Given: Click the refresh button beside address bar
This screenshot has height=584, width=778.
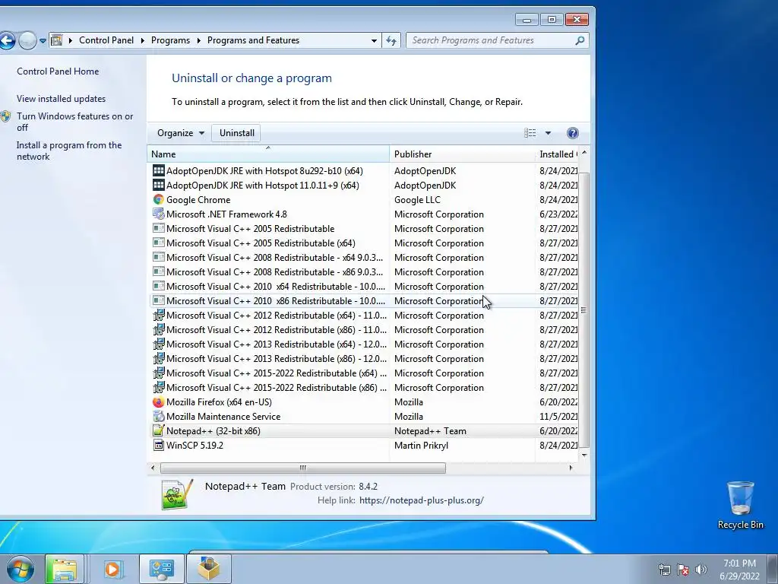Looking at the screenshot, I should (391, 40).
